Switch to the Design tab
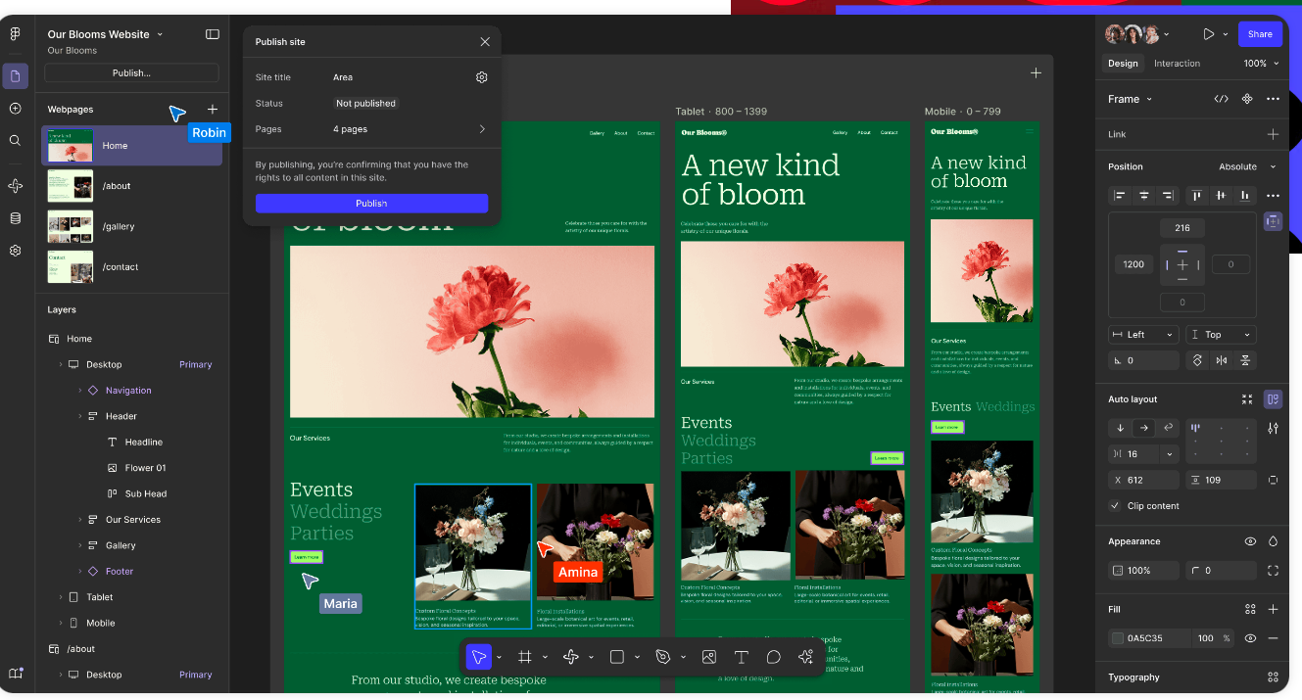 pyautogui.click(x=1123, y=64)
